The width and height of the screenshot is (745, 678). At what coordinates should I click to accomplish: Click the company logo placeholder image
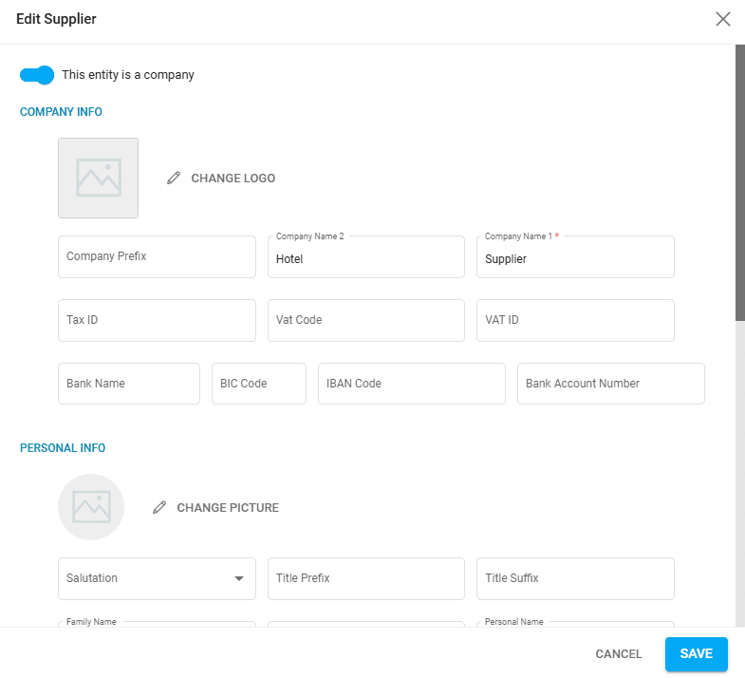click(99, 179)
